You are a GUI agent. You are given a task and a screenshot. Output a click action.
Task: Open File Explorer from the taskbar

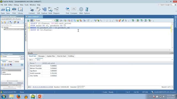click(x=11, y=97)
